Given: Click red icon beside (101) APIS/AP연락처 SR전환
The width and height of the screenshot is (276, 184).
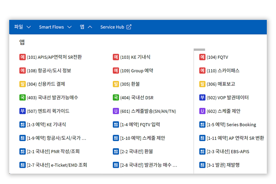Looking at the screenshot, I should pyautogui.click(x=22, y=57).
